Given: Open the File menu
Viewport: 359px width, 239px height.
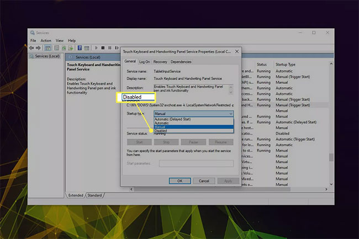Looking at the screenshot, I should click(33, 40).
